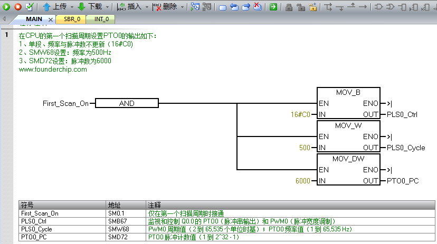437x244 pixels.
Task: Click the gray closed padlock icon
Action: 289,7
